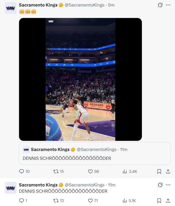This screenshot has width=175, height=206.
Task: View analytics showing 3.4K views
Action: tap(125, 171)
